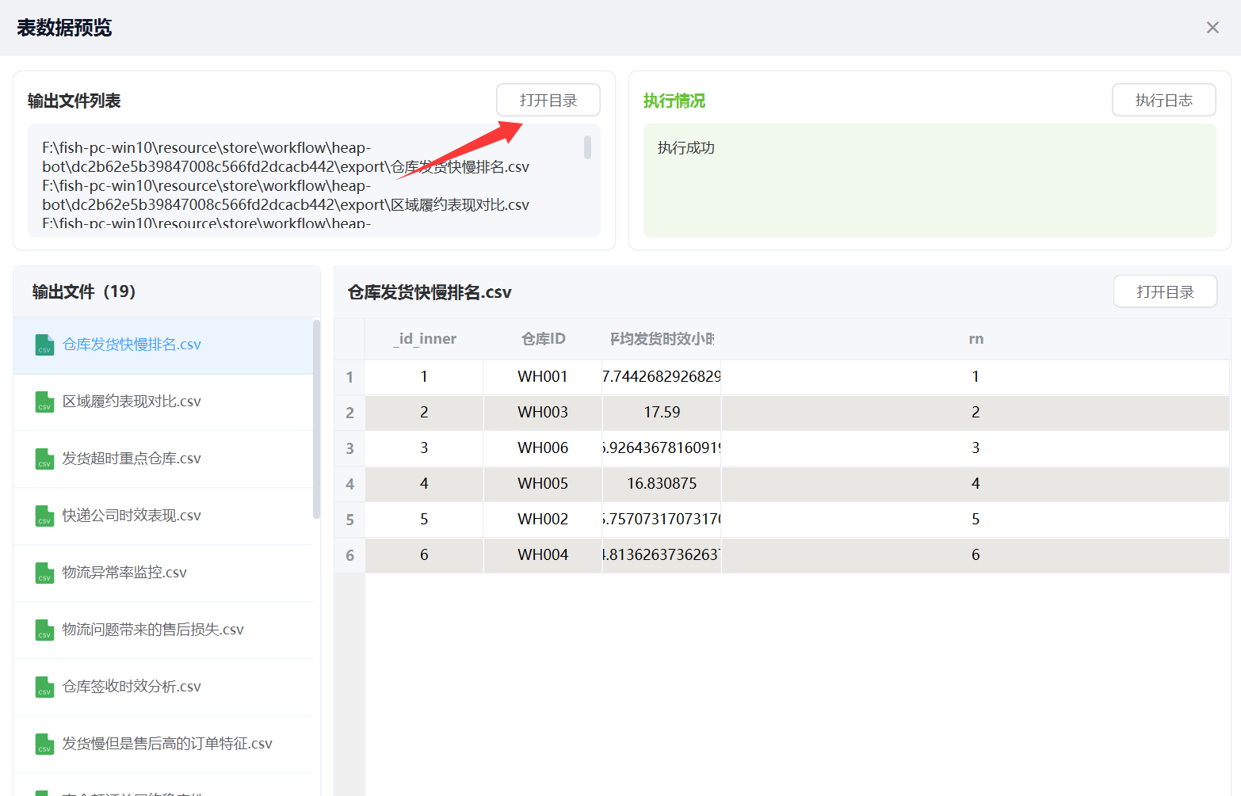1241x796 pixels.
Task: Click CSV icon beside 物流异常率监控.csv
Action: 44,573
